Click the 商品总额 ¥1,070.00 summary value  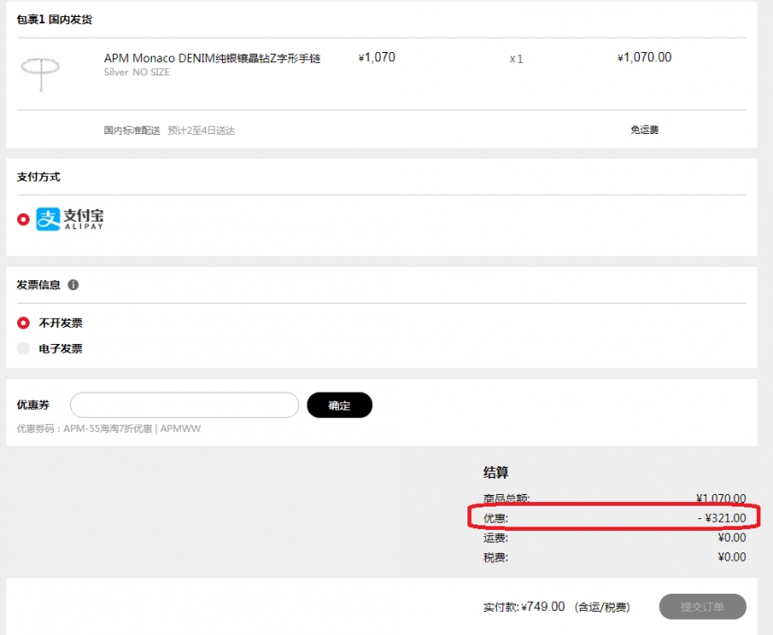(720, 498)
